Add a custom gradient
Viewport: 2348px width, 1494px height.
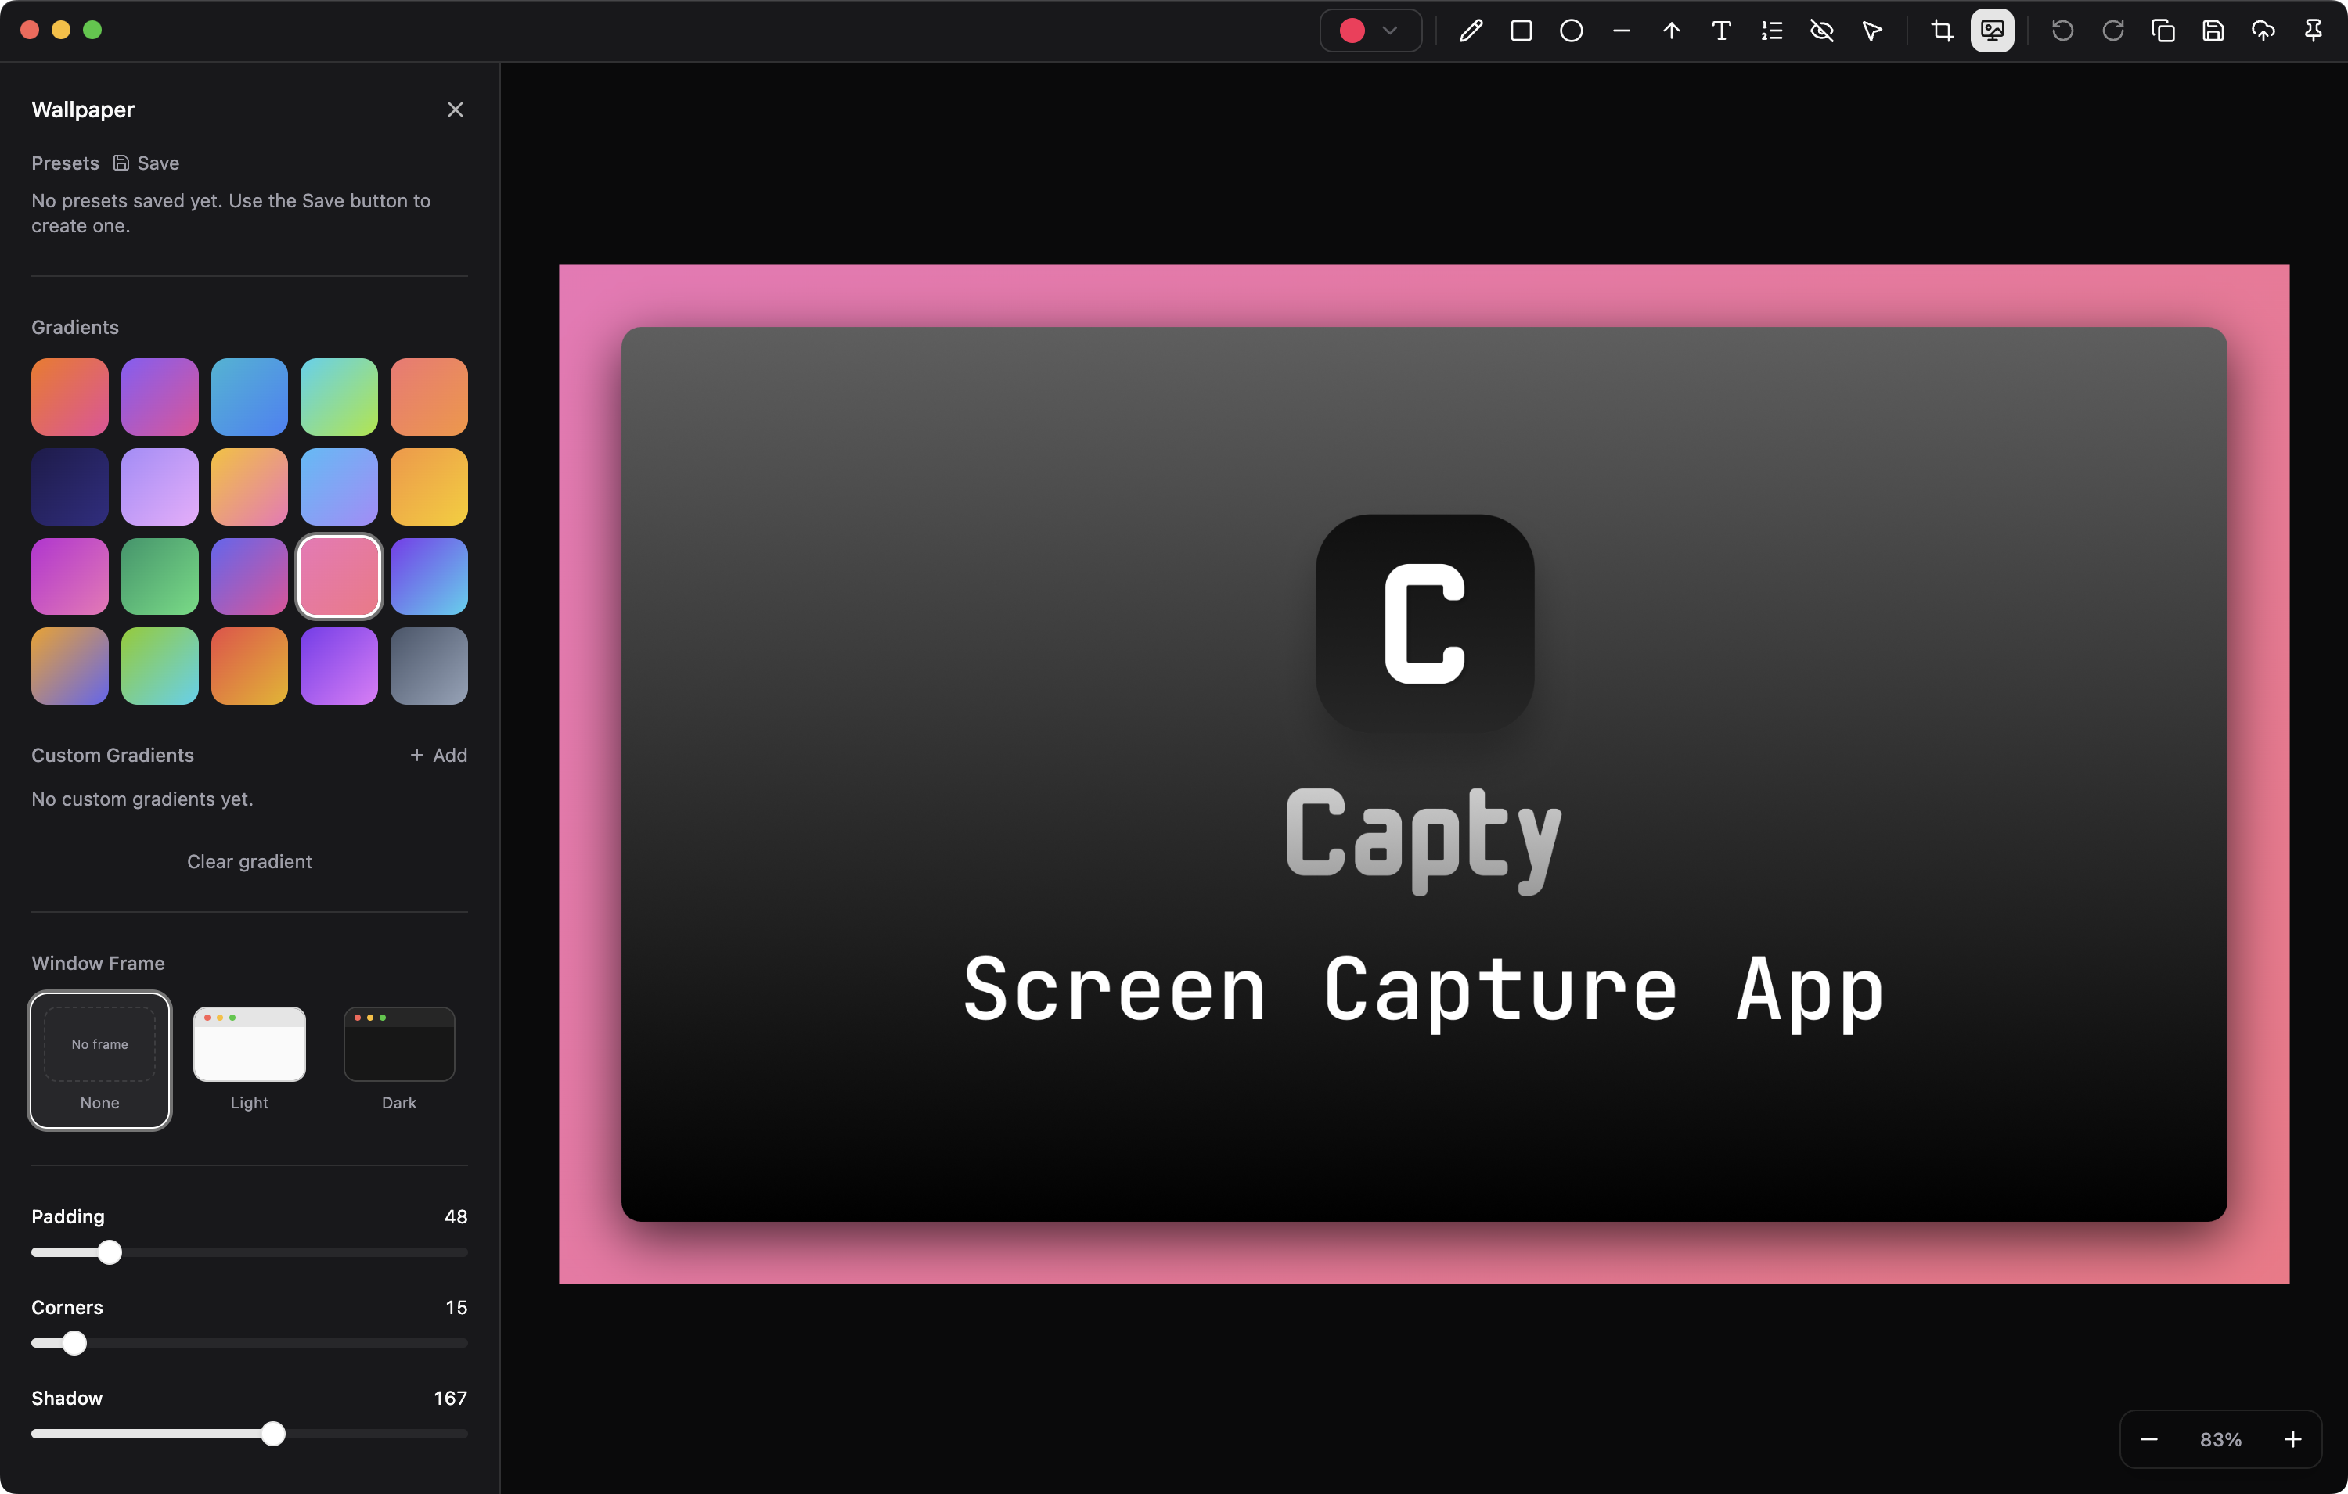click(438, 754)
